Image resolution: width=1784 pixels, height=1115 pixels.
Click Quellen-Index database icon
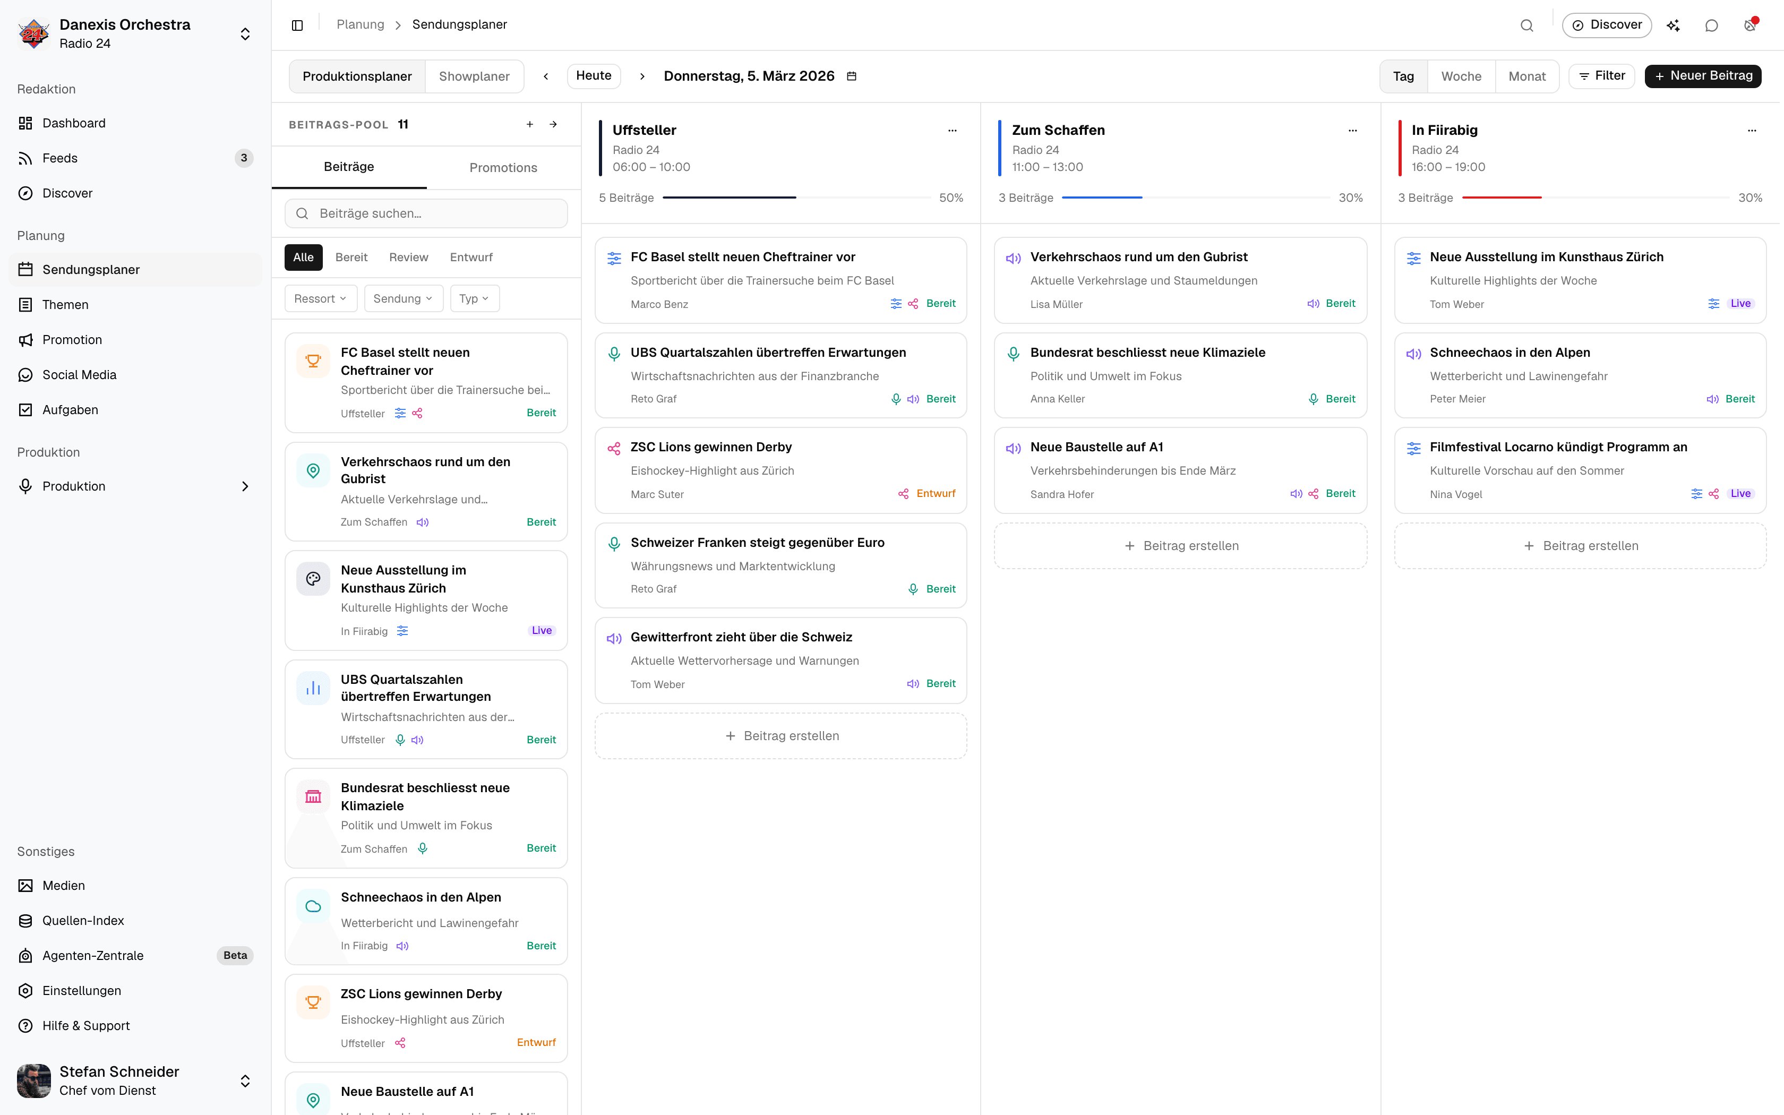[26, 920]
